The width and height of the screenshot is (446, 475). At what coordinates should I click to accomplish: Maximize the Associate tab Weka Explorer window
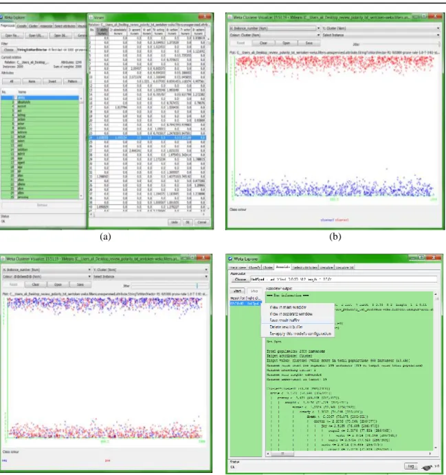point(421,257)
